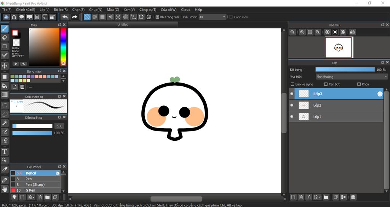The height and width of the screenshot is (207, 390).
Task: Zoom out in the Navigator panel
Action: [317, 32]
